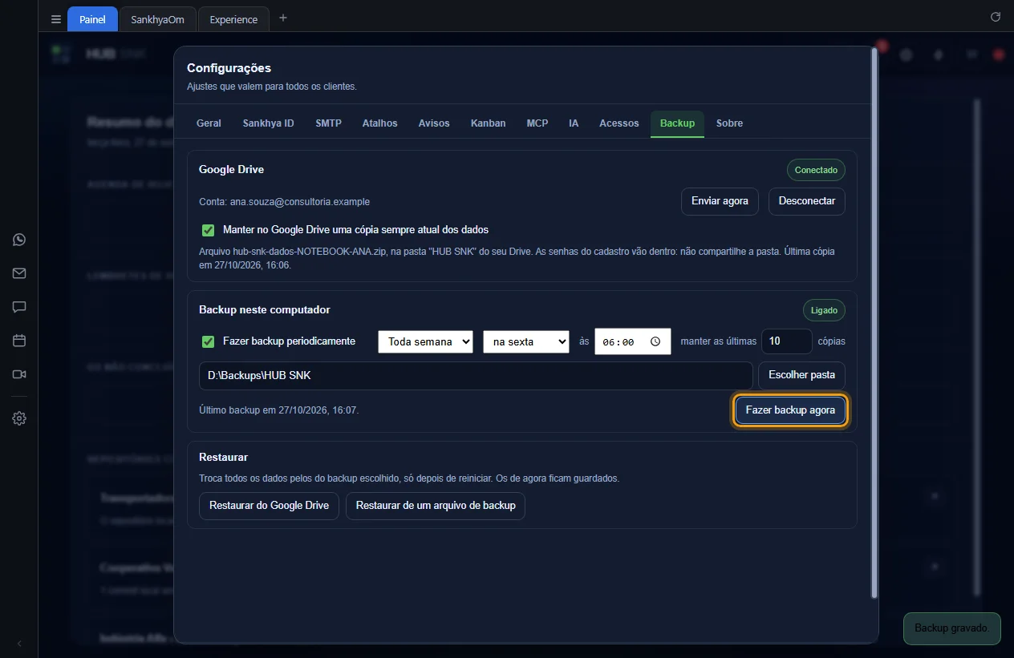Select the MCP tab

coord(537,123)
